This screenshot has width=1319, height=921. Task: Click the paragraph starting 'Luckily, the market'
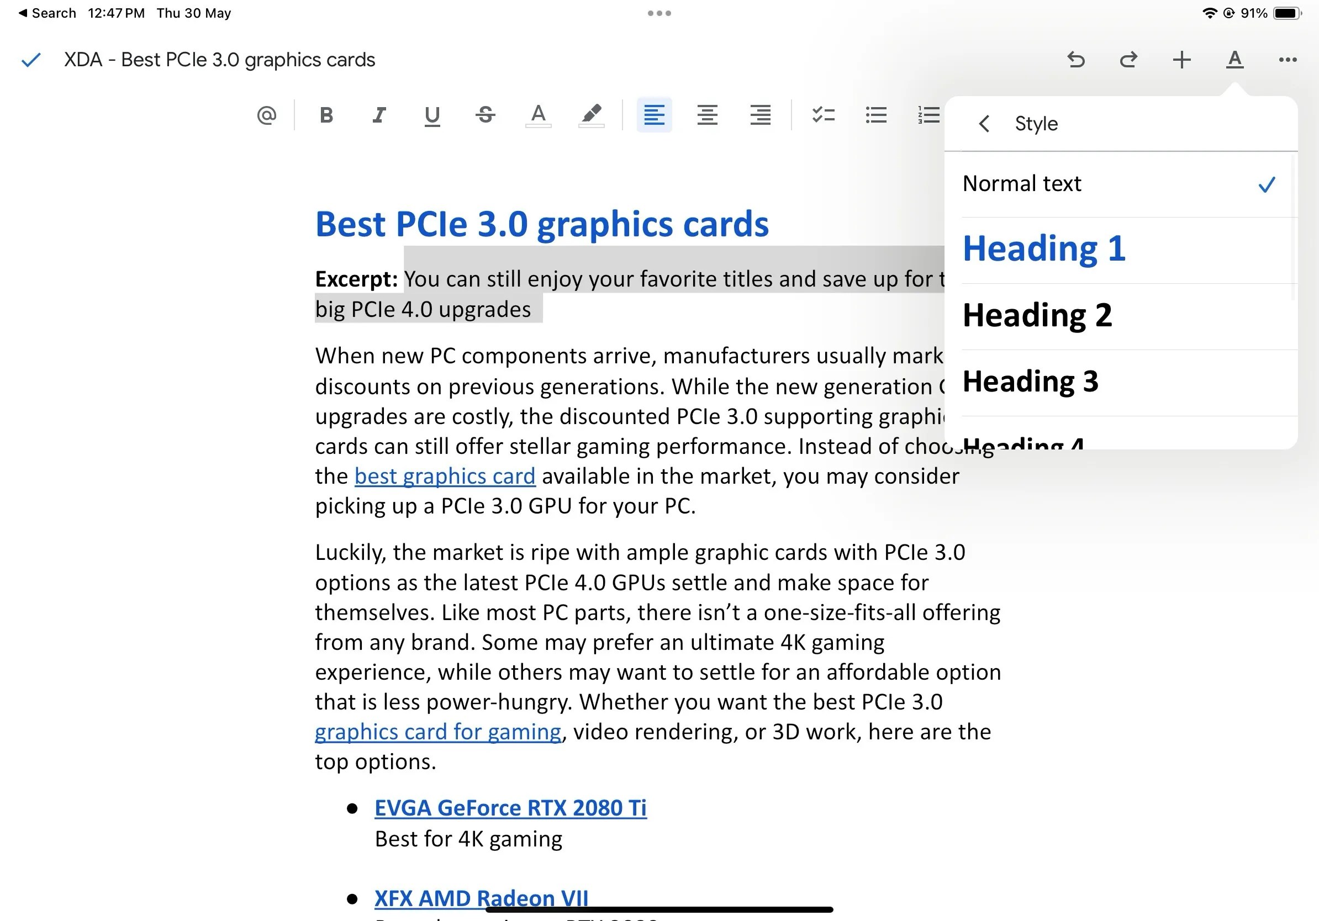tap(658, 657)
